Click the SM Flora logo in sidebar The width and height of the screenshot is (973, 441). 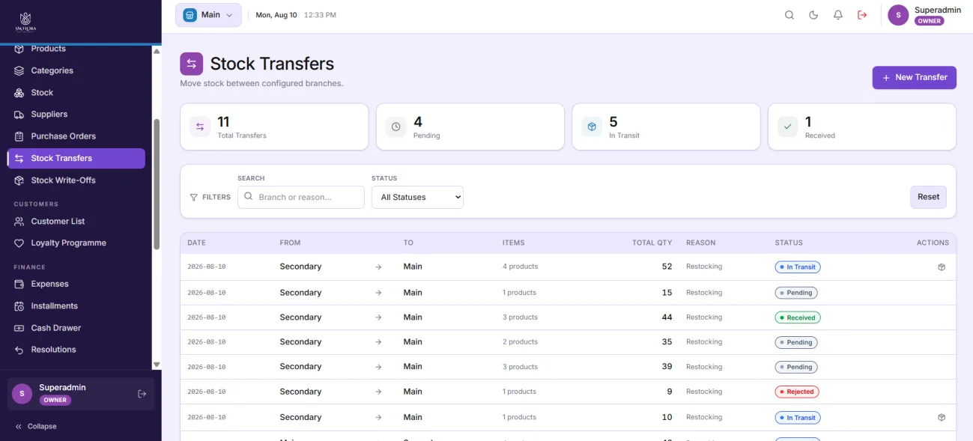pyautogui.click(x=25, y=22)
